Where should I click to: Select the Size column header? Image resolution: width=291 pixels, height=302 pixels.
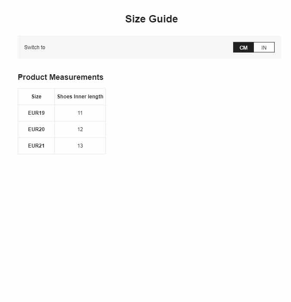click(x=36, y=97)
